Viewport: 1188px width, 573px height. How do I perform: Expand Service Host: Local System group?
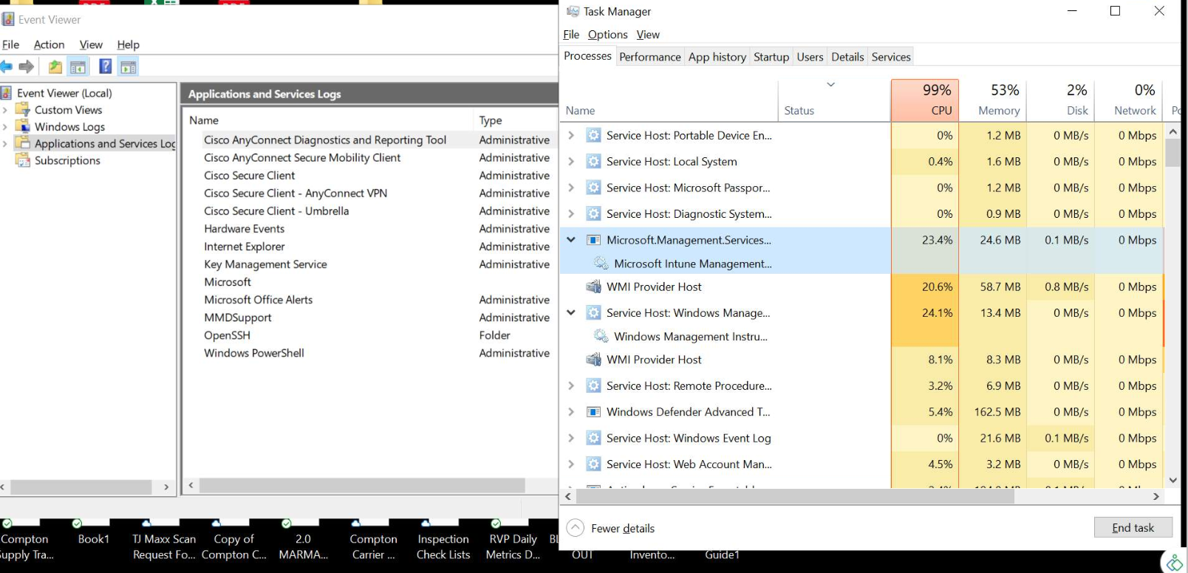[570, 161]
